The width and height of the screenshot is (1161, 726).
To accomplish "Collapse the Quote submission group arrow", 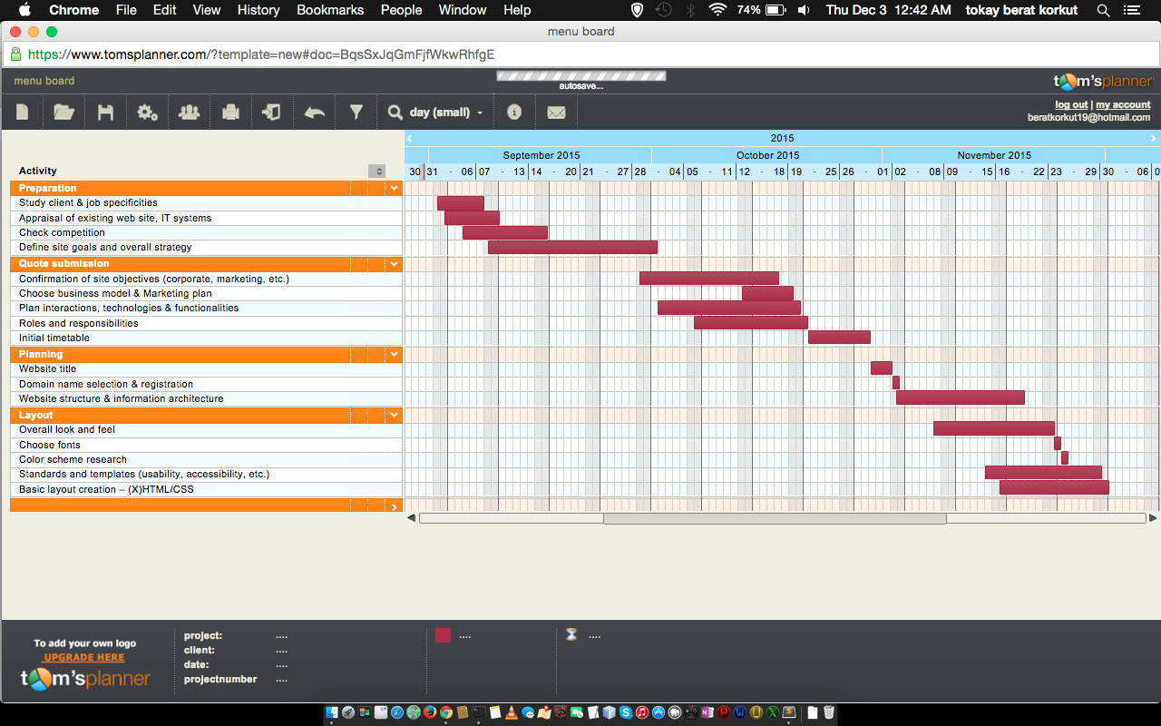I will pos(394,264).
